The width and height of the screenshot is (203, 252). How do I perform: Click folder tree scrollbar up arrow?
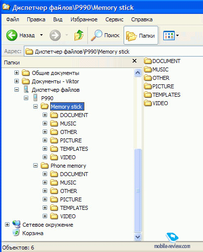[x=138, y=72]
